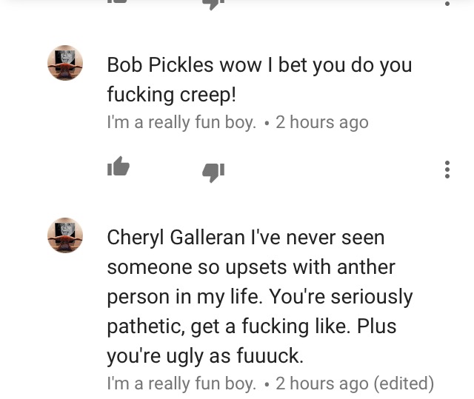
Task: Click the partially visible thumbs down at top
Action: coord(213,4)
